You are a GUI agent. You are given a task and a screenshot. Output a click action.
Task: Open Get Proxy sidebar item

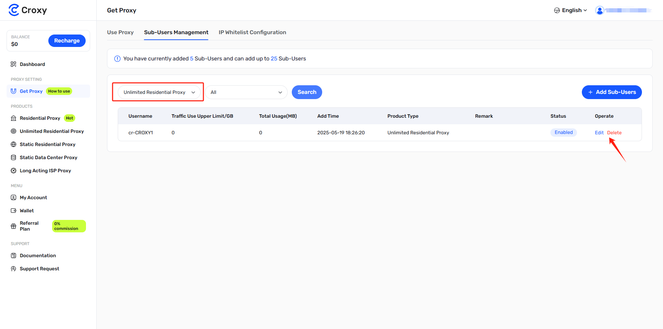pos(31,91)
